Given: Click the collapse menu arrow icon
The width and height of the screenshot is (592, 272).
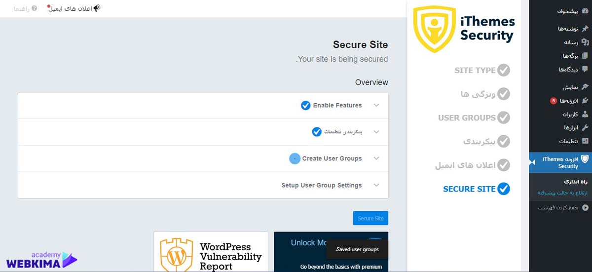Looking at the screenshot, I should coord(585,208).
